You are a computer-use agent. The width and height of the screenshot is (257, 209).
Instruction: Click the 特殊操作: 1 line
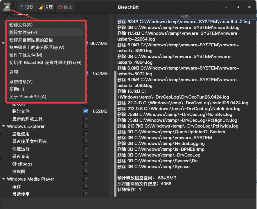[x=129, y=190]
